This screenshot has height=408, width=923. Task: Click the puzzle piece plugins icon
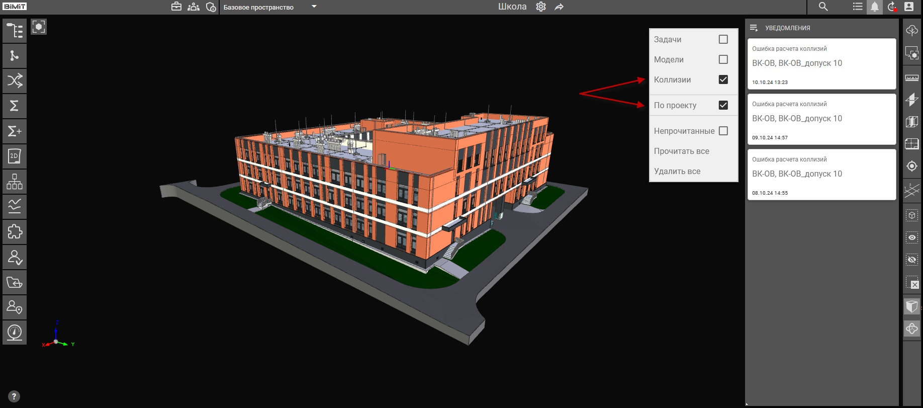point(15,232)
